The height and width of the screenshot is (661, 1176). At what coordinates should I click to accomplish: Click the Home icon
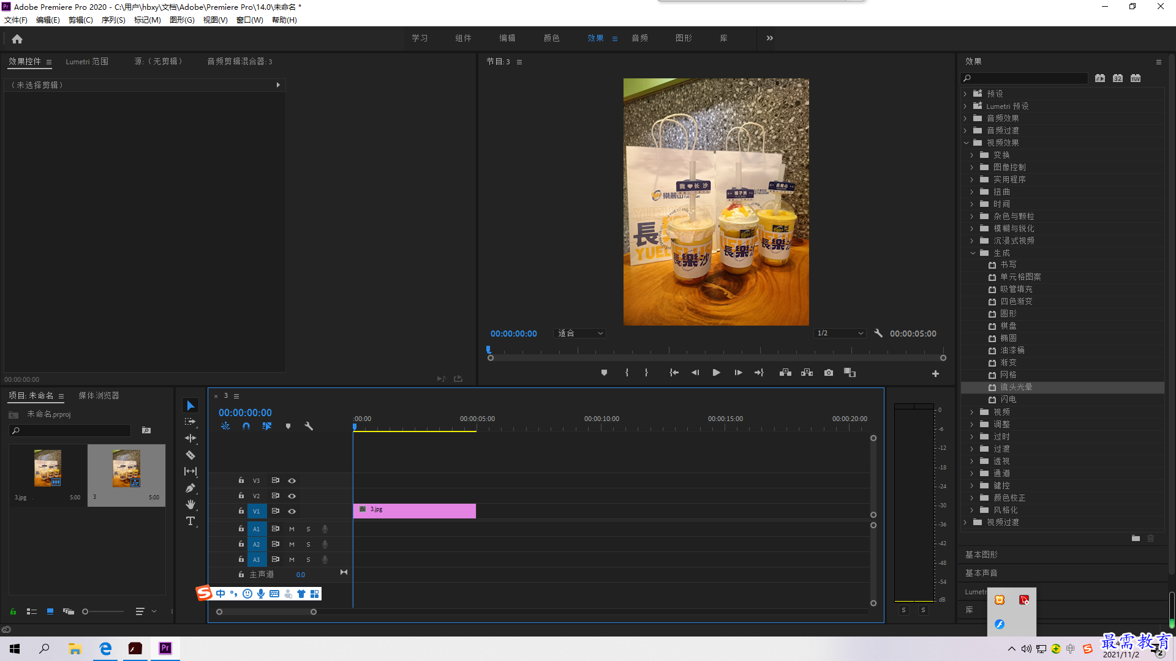click(x=17, y=39)
